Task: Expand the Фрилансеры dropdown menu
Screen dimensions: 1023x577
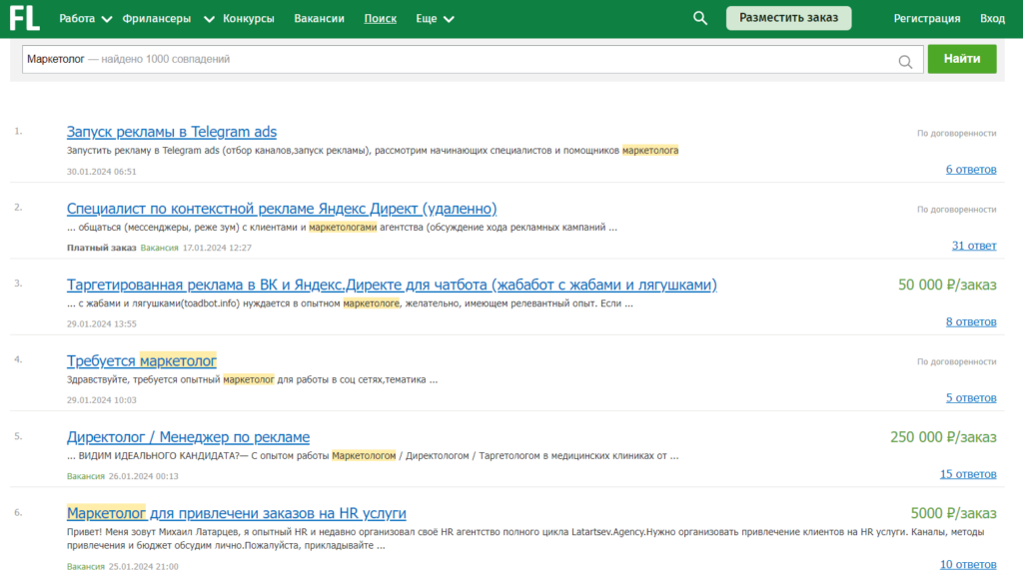Action: tap(155, 17)
